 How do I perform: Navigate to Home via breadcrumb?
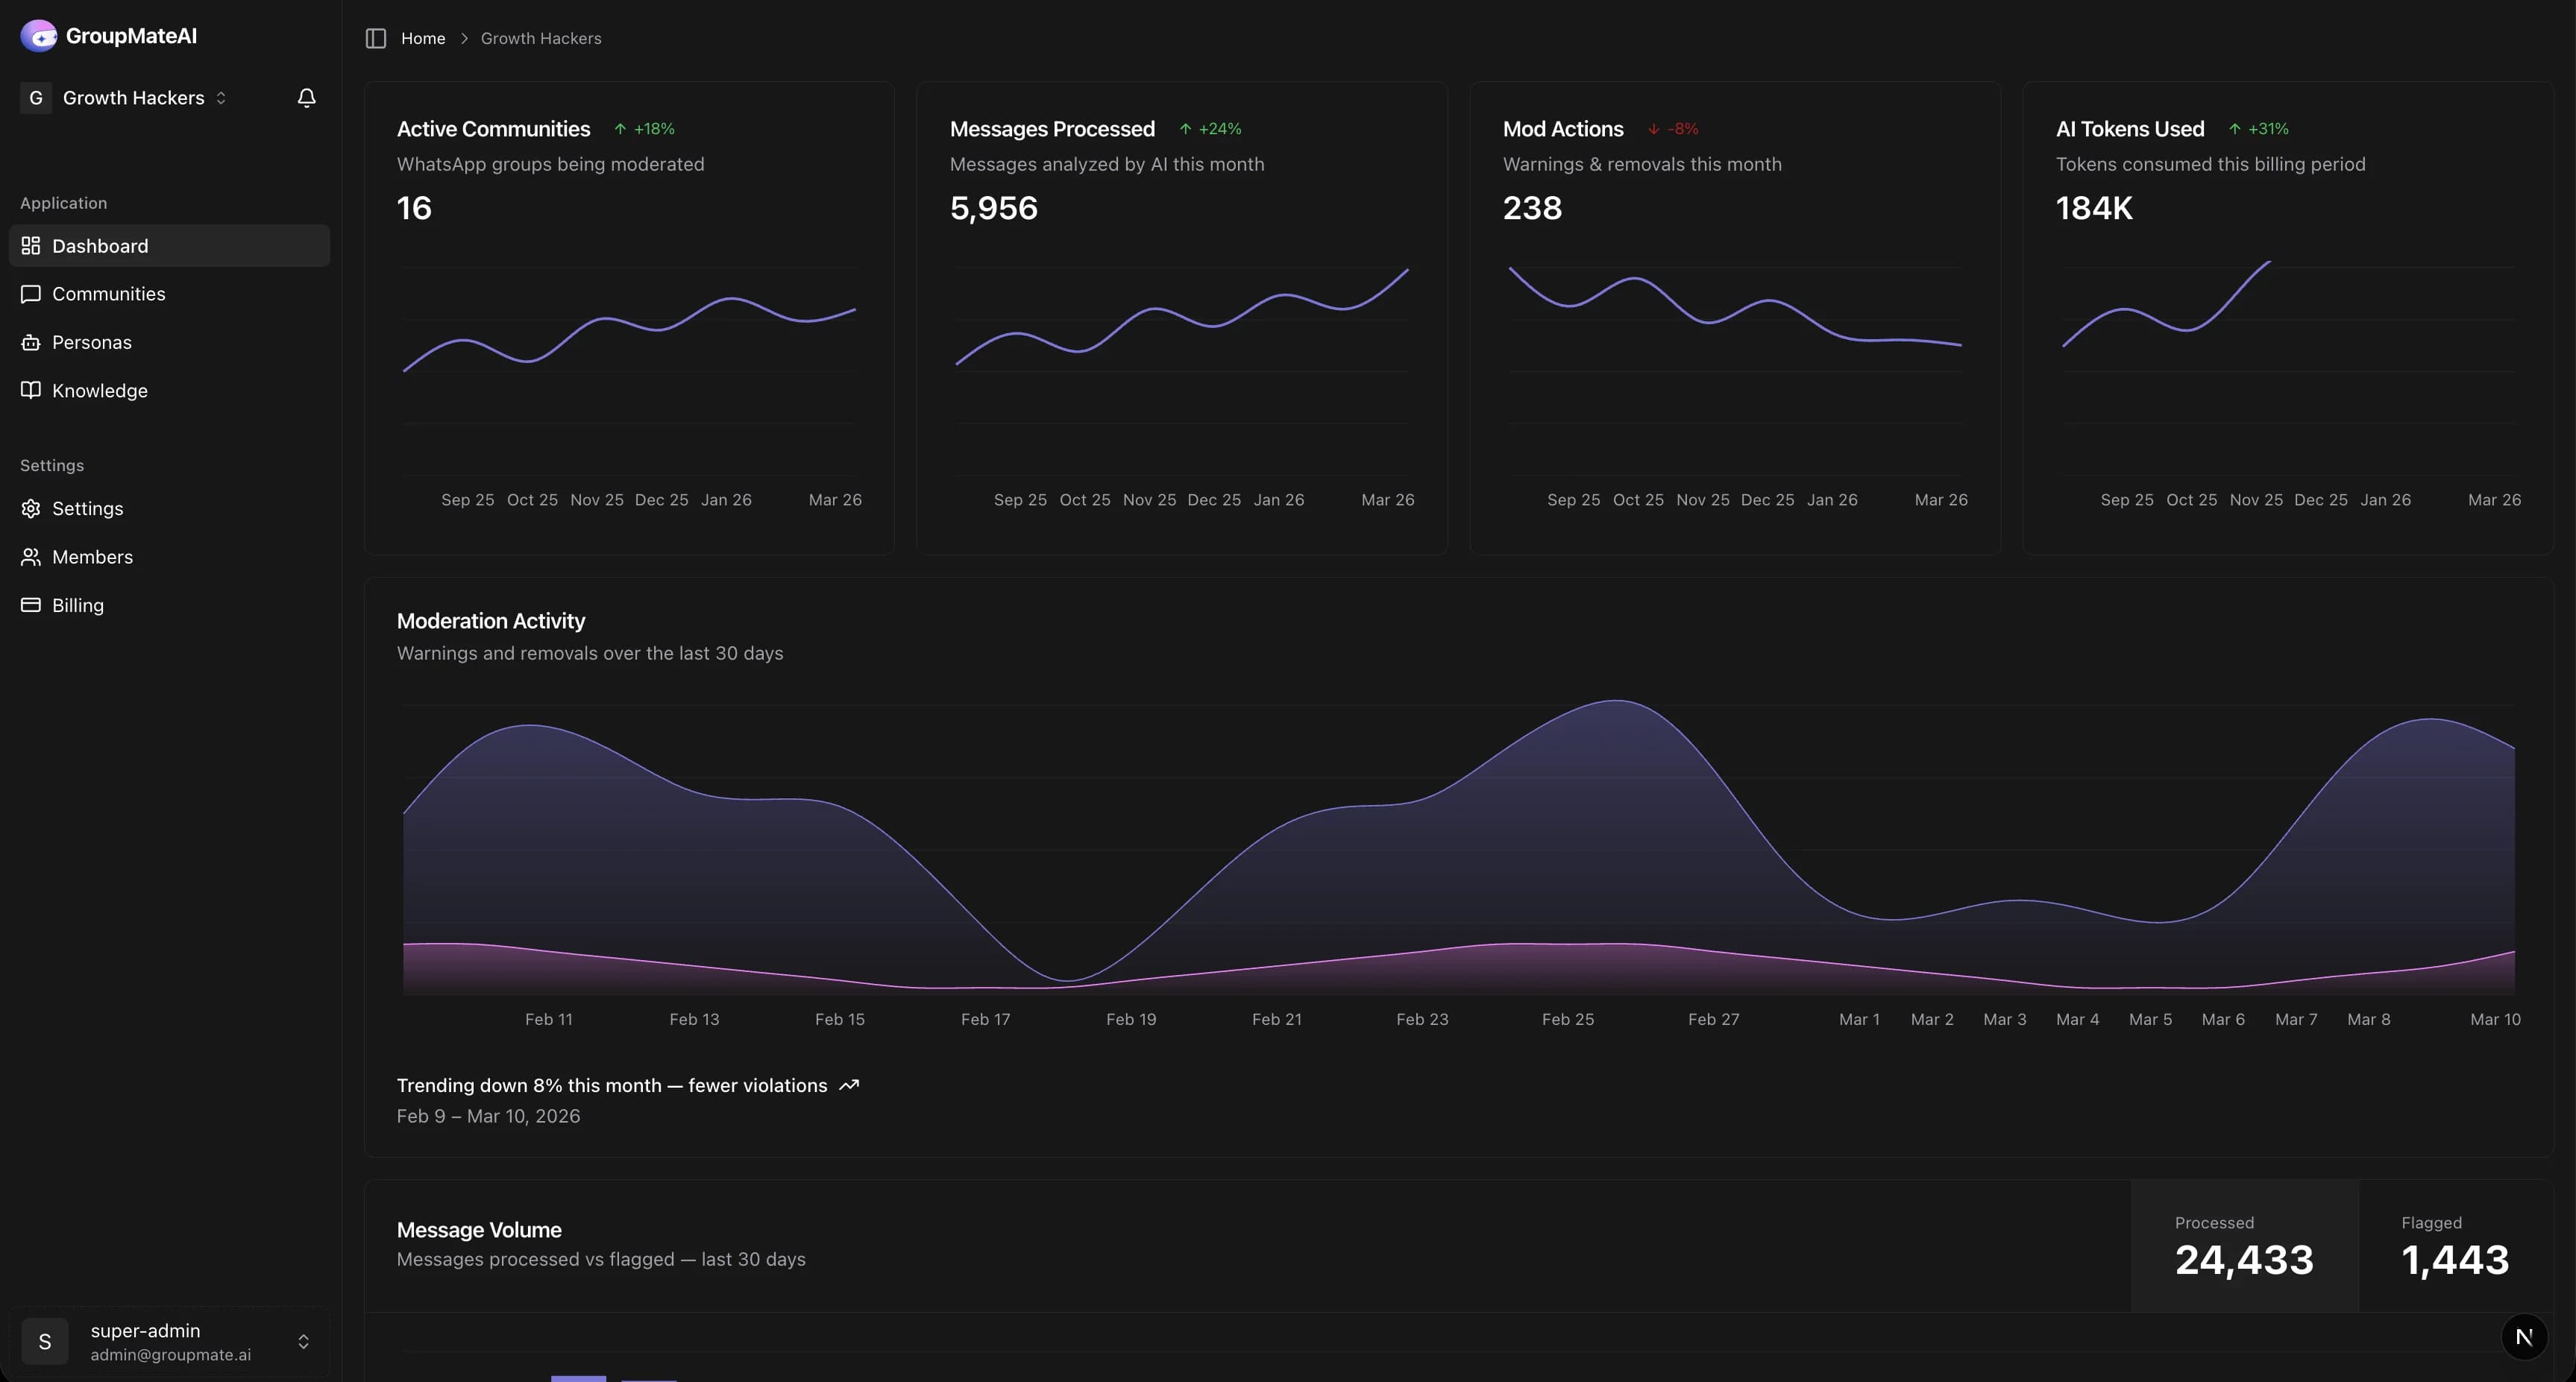point(423,38)
